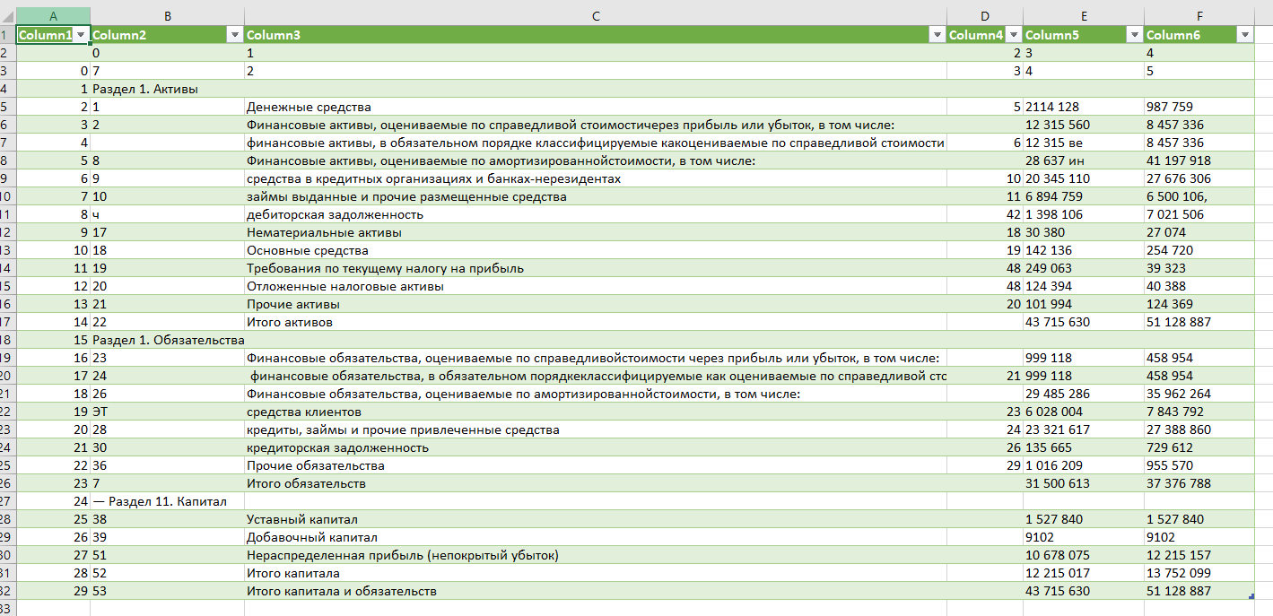Select cell '41 197 918'
The height and width of the screenshot is (616, 1273).
[x=1199, y=161]
